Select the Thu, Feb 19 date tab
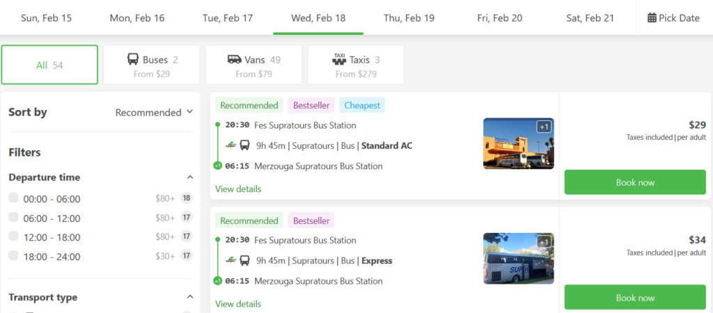The image size is (713, 313). pyautogui.click(x=409, y=18)
